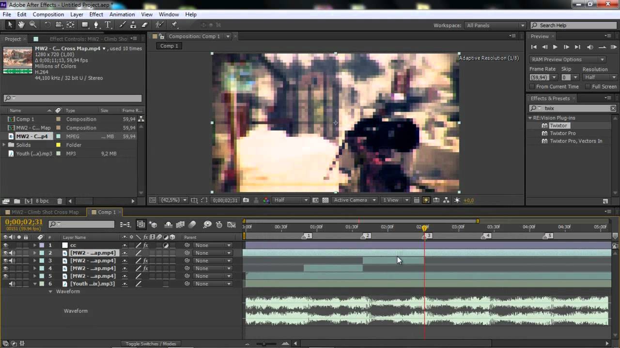Open the File menu
This screenshot has height=348, width=620.
(x=7, y=14)
